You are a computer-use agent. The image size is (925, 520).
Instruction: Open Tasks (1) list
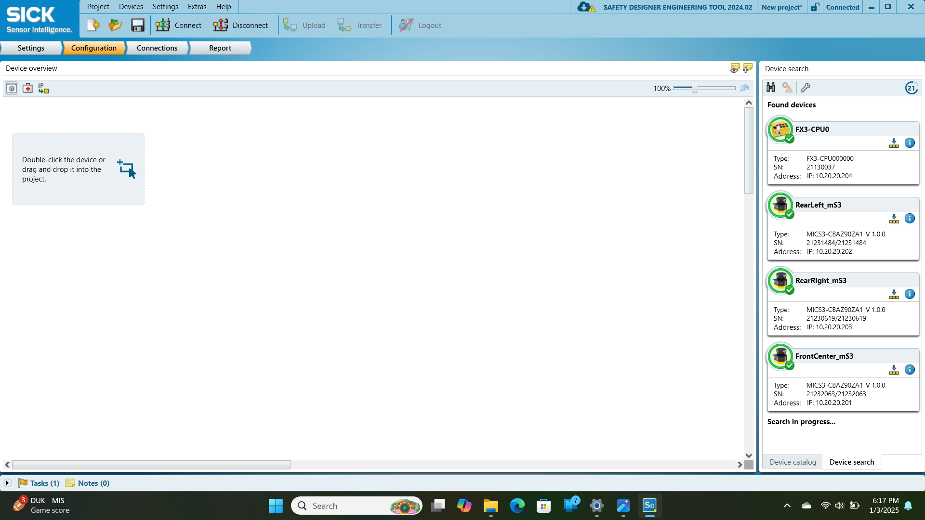coord(39,483)
